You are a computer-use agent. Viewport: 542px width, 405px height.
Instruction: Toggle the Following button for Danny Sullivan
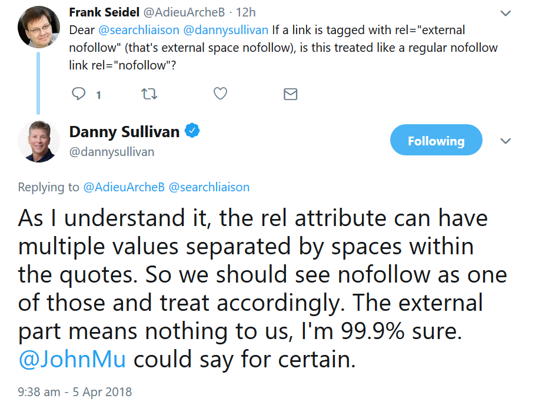436,141
